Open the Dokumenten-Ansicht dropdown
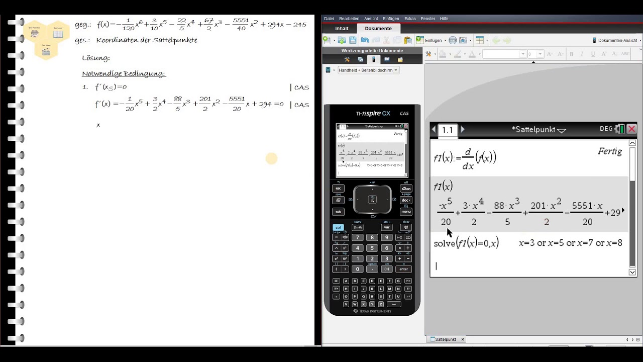This screenshot has width=643, height=362. coord(617,40)
